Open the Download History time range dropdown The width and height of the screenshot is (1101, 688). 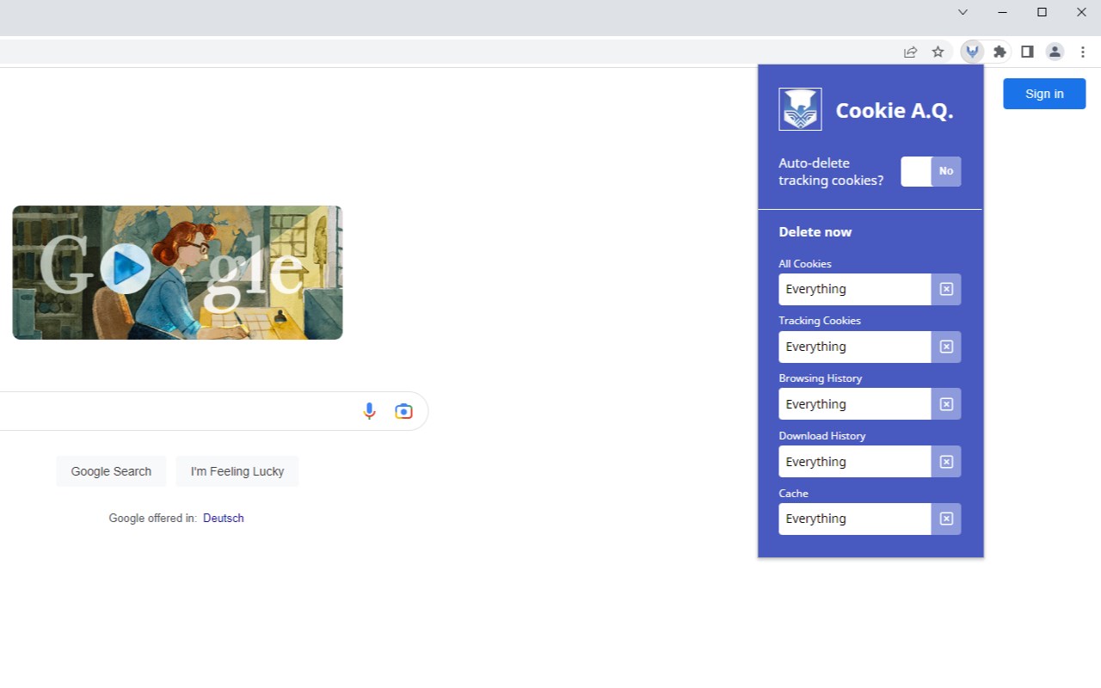coord(855,462)
